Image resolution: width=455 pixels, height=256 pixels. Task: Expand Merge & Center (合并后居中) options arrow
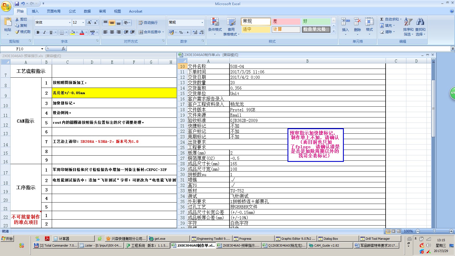(x=163, y=32)
